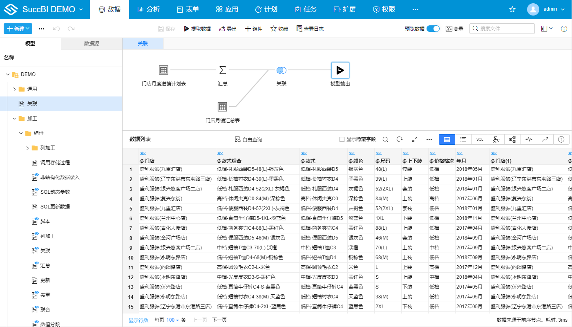Click the 搜索文件 search input
Screen dimensions: 572x327
502,29
